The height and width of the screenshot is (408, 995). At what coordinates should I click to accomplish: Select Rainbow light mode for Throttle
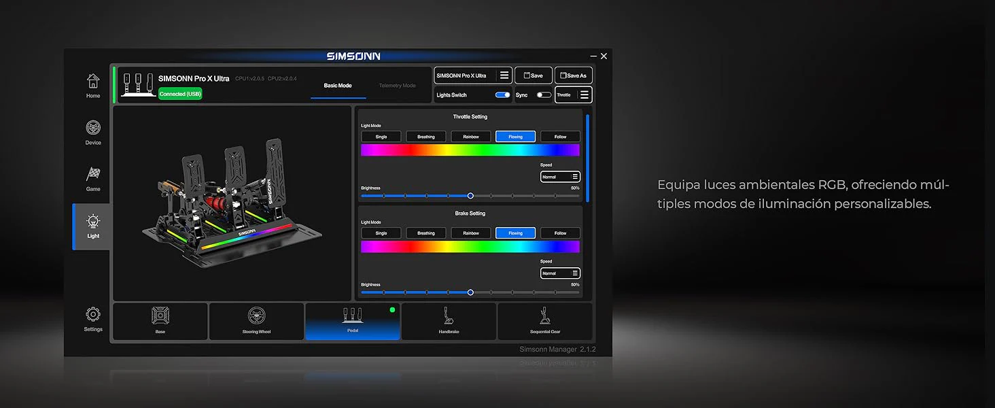click(x=471, y=137)
